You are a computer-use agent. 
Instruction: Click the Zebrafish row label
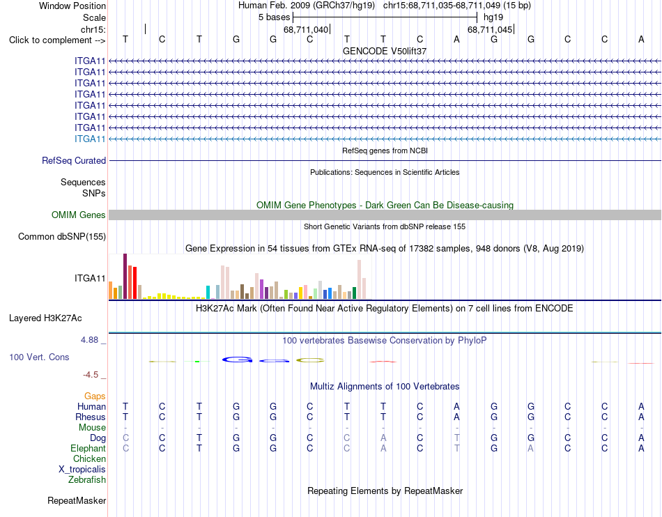87,480
